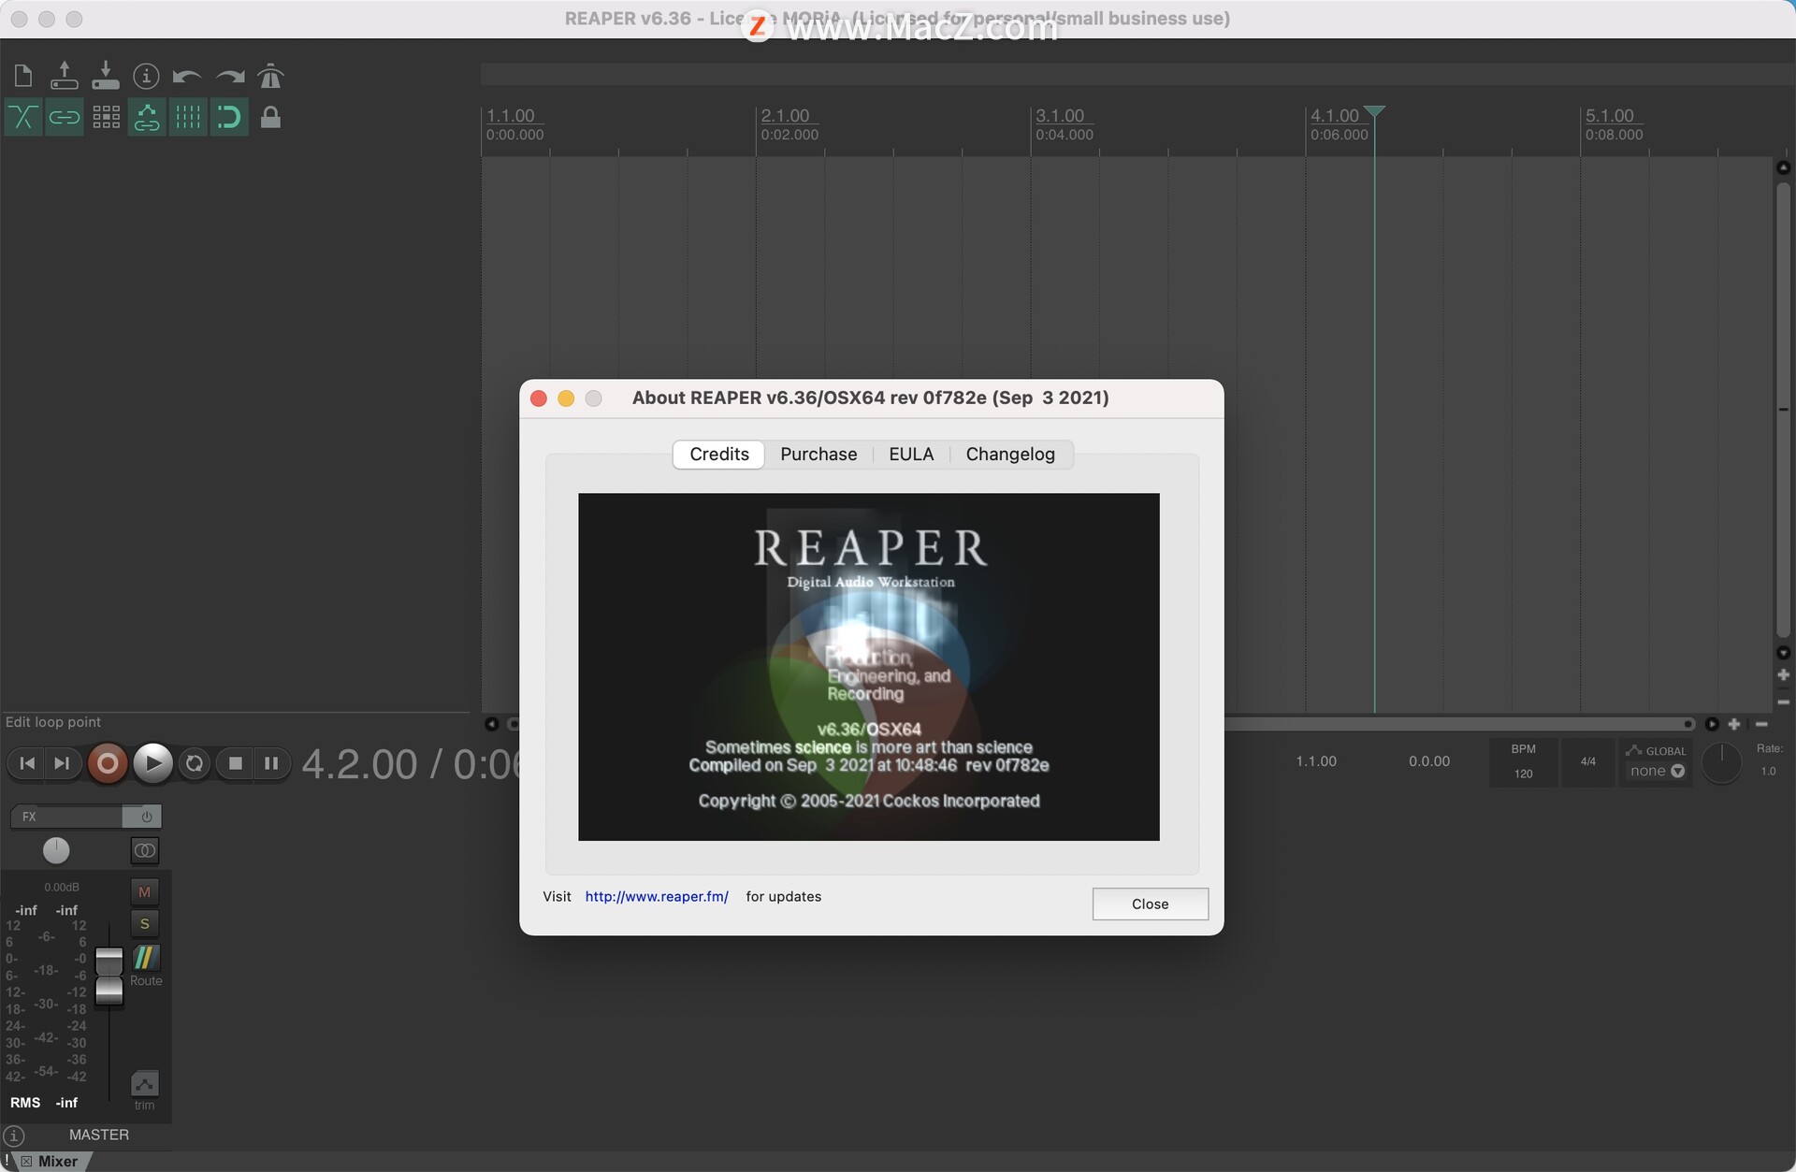Play the project
Image resolution: width=1796 pixels, height=1172 pixels.
(153, 763)
